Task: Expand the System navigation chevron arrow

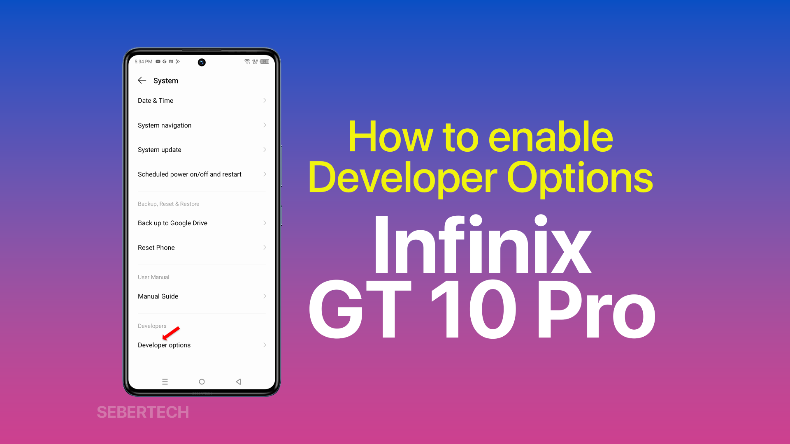Action: pyautogui.click(x=265, y=125)
